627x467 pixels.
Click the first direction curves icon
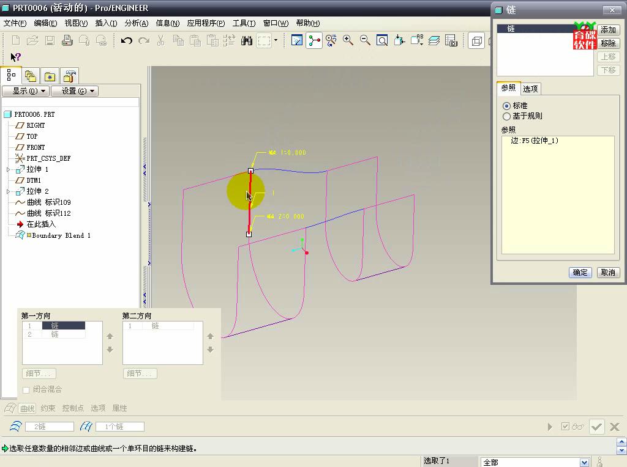[x=15, y=427]
